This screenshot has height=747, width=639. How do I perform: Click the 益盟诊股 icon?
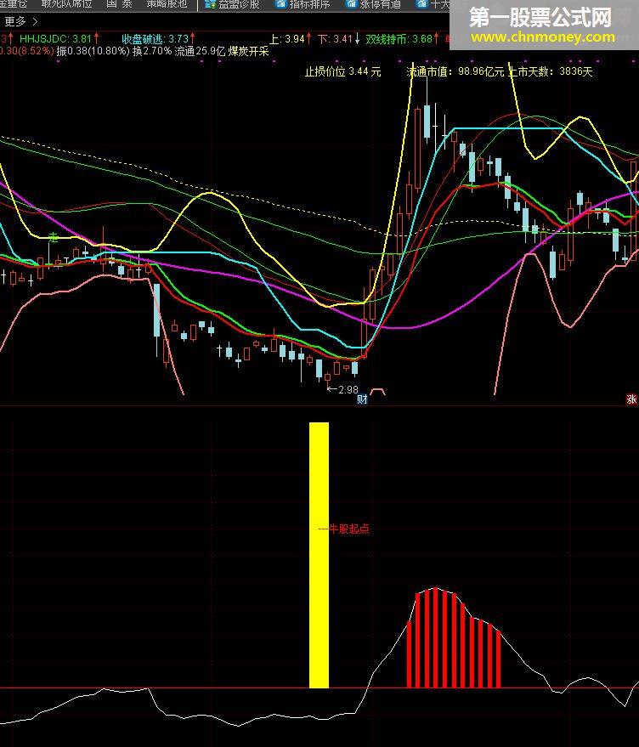click(x=210, y=4)
